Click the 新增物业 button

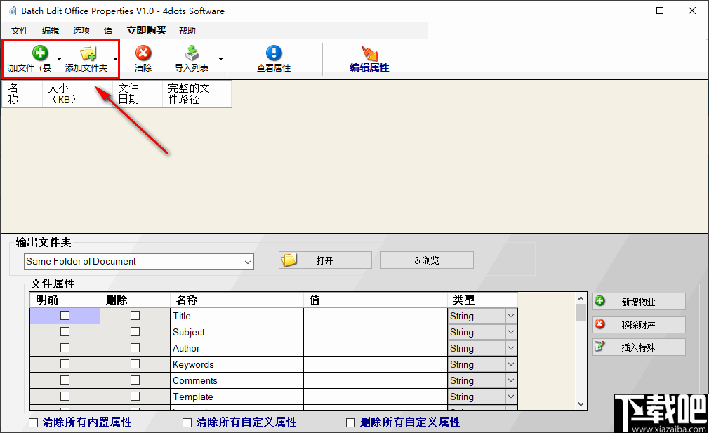(x=638, y=301)
